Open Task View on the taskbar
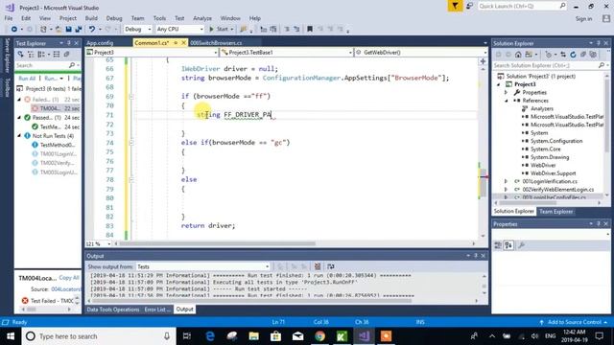614x345 pixels. (187, 336)
